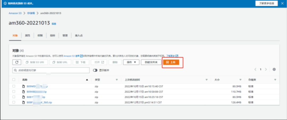The height and width of the screenshot is (120, 287).
Task: Click the 创建文件夹 button
Action: coord(151,62)
